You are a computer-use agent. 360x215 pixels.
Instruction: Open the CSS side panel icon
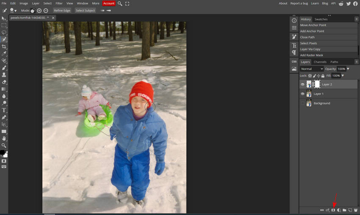[294, 62]
